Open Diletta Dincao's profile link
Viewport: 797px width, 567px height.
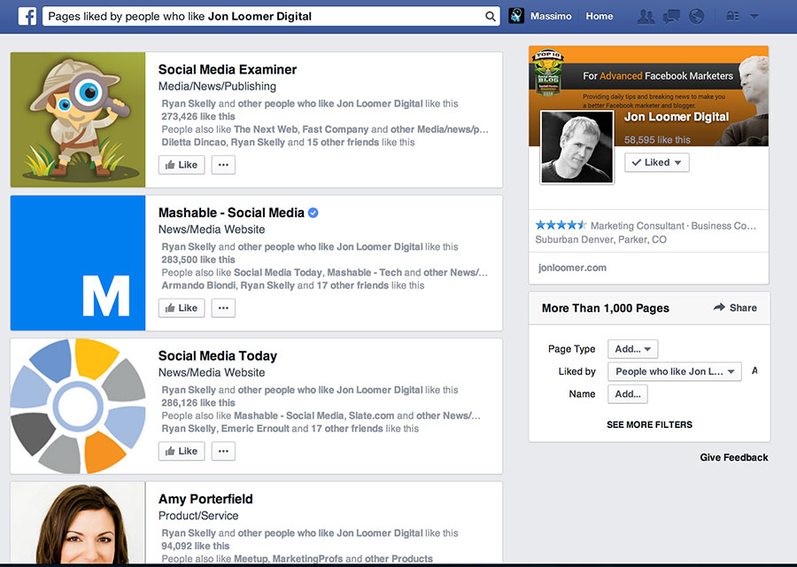point(194,143)
